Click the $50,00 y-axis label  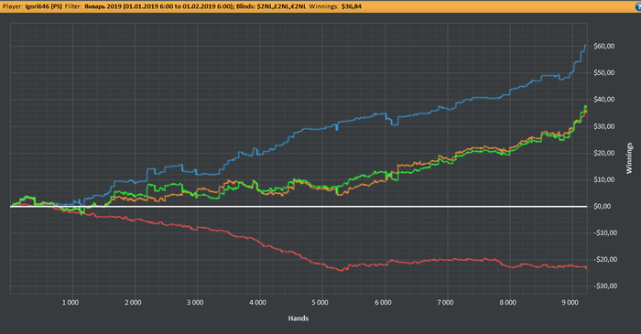pyautogui.click(x=604, y=72)
